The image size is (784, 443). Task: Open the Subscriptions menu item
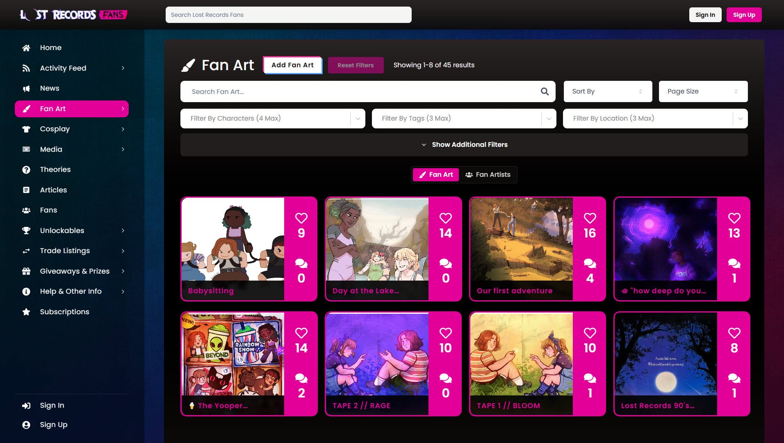[x=72, y=312]
